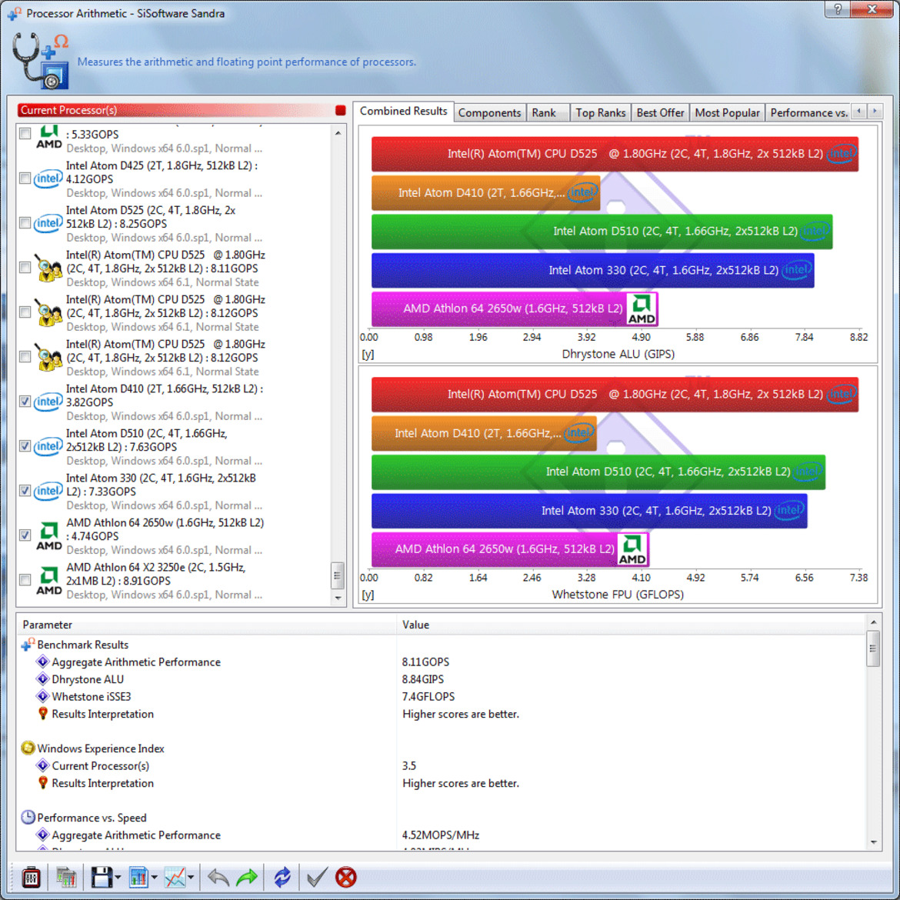This screenshot has width=900, height=900.
Task: Click the Windows Experience Index group icon
Action: point(28,748)
